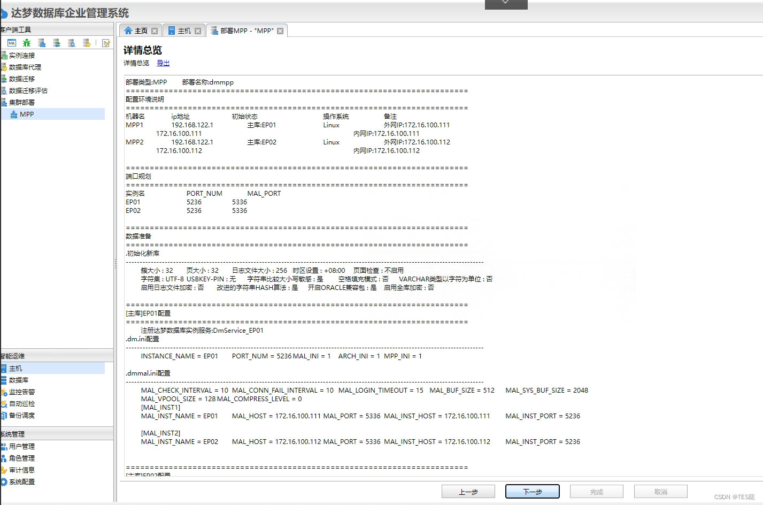Switch to the 主机 tab

click(x=184, y=30)
